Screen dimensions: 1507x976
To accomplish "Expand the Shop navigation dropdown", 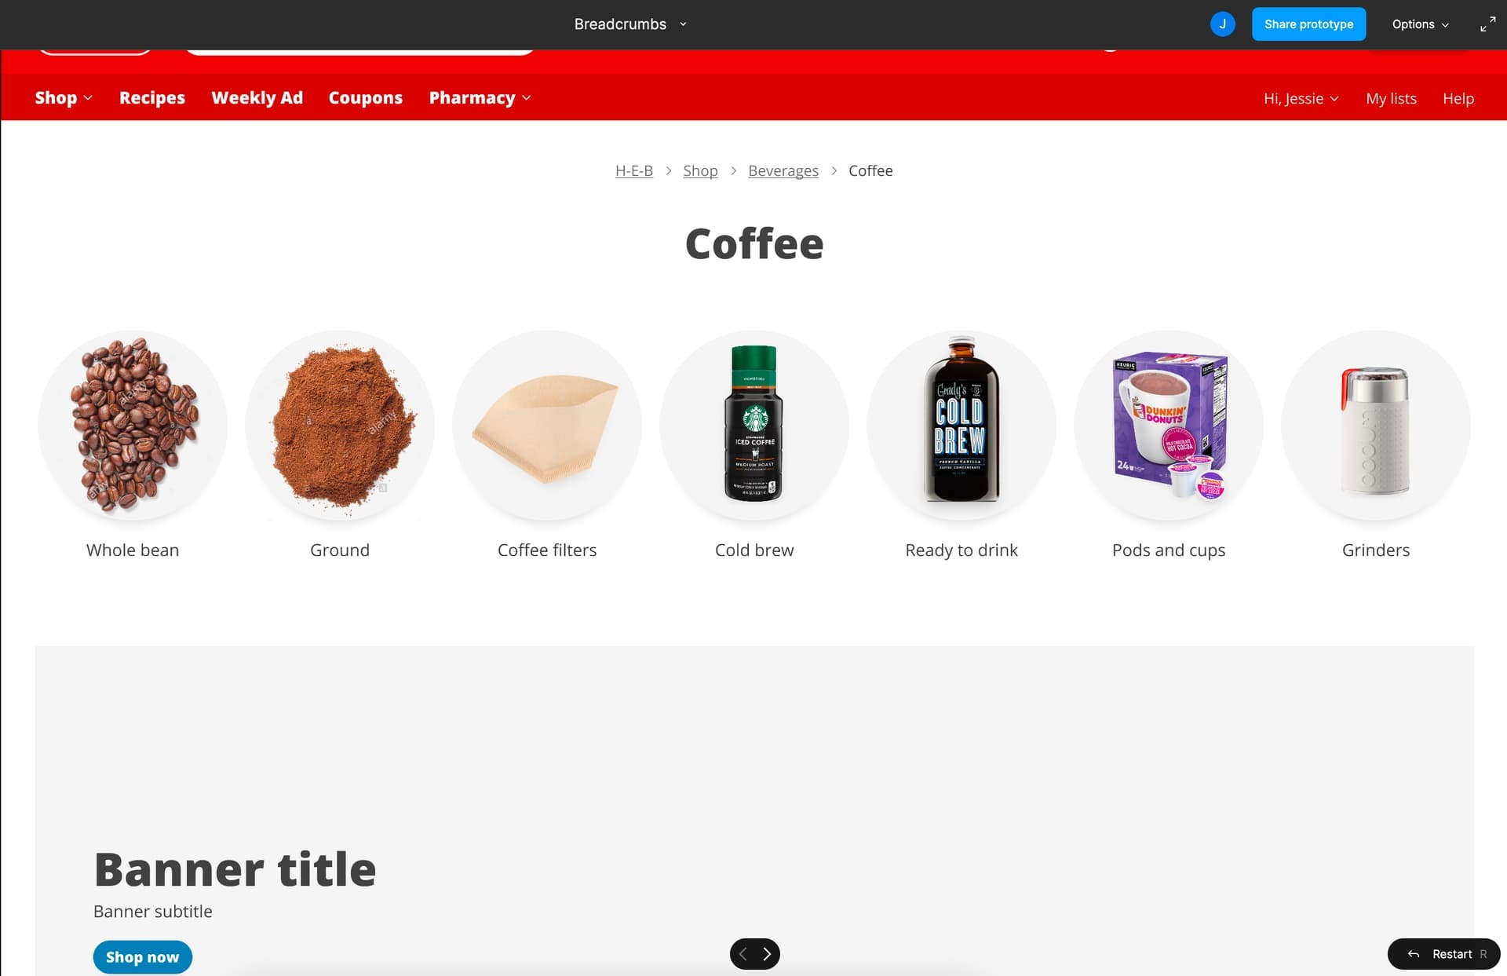I will pyautogui.click(x=63, y=98).
